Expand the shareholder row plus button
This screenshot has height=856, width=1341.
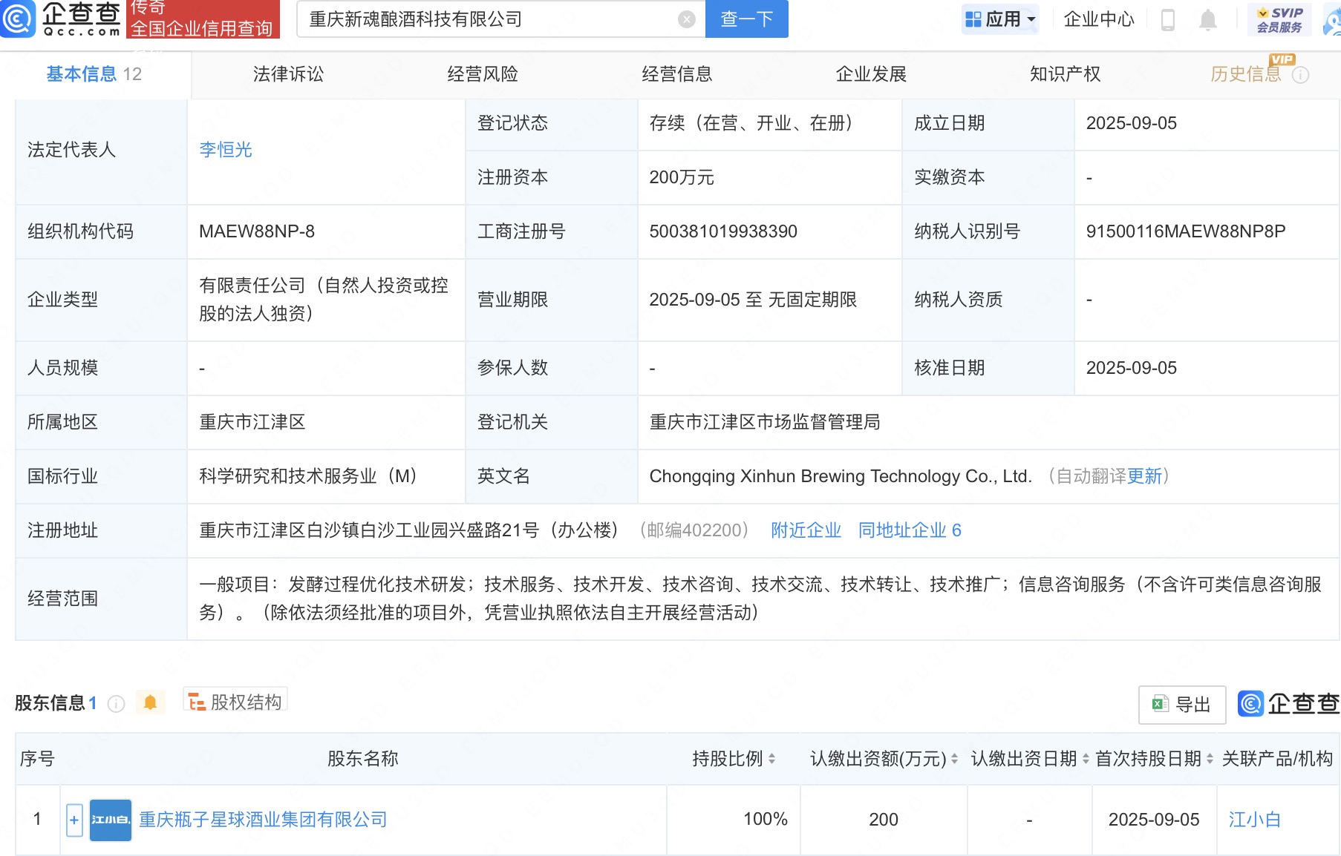(74, 820)
